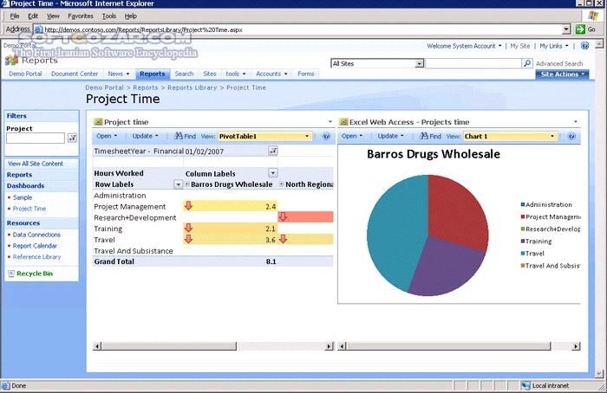
Task: Click Find binoculars in Excel Web Access toolbar
Action: tap(422, 136)
